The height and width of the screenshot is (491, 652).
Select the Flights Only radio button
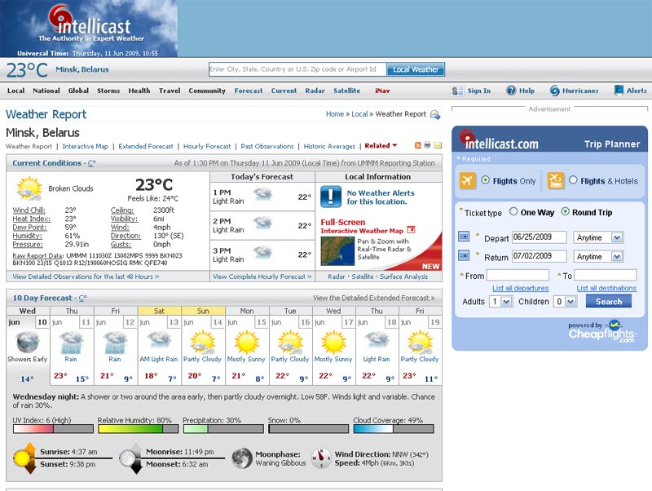point(485,180)
